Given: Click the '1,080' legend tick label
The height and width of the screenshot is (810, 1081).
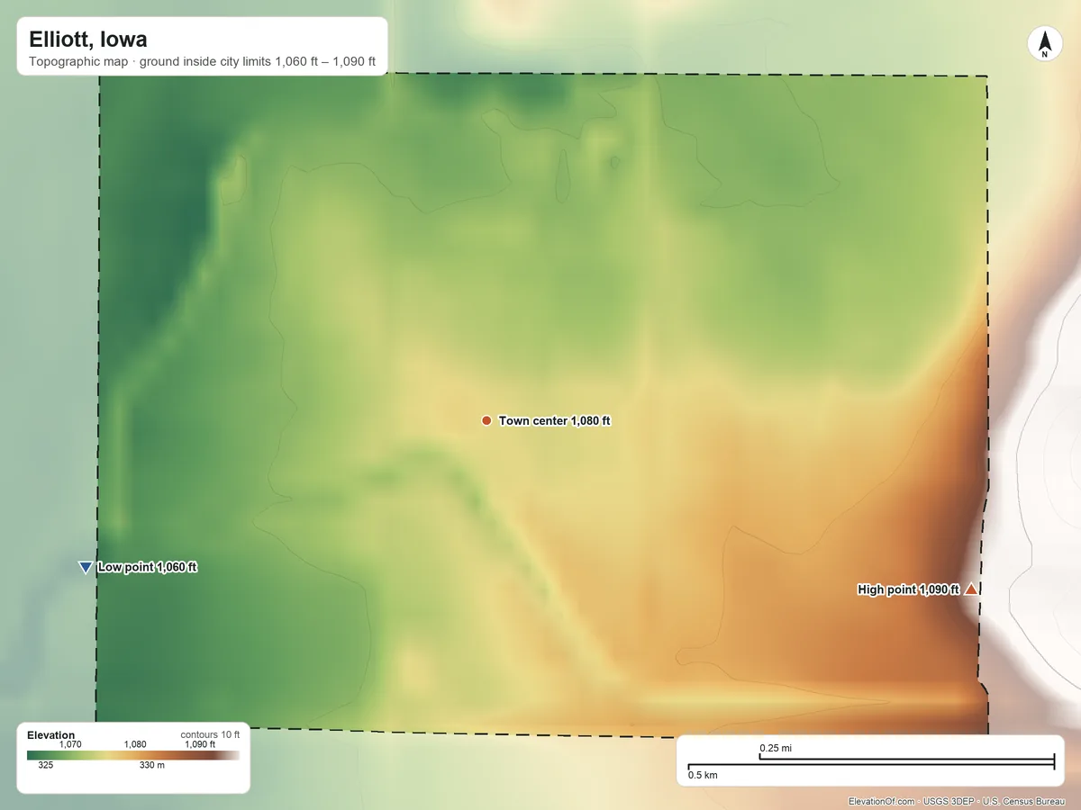Looking at the screenshot, I should pos(135,744).
